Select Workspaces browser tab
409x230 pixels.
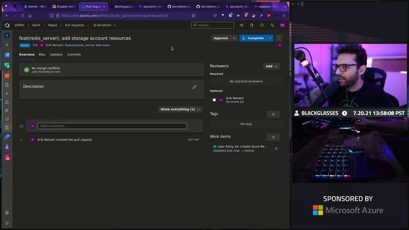[x=122, y=6]
